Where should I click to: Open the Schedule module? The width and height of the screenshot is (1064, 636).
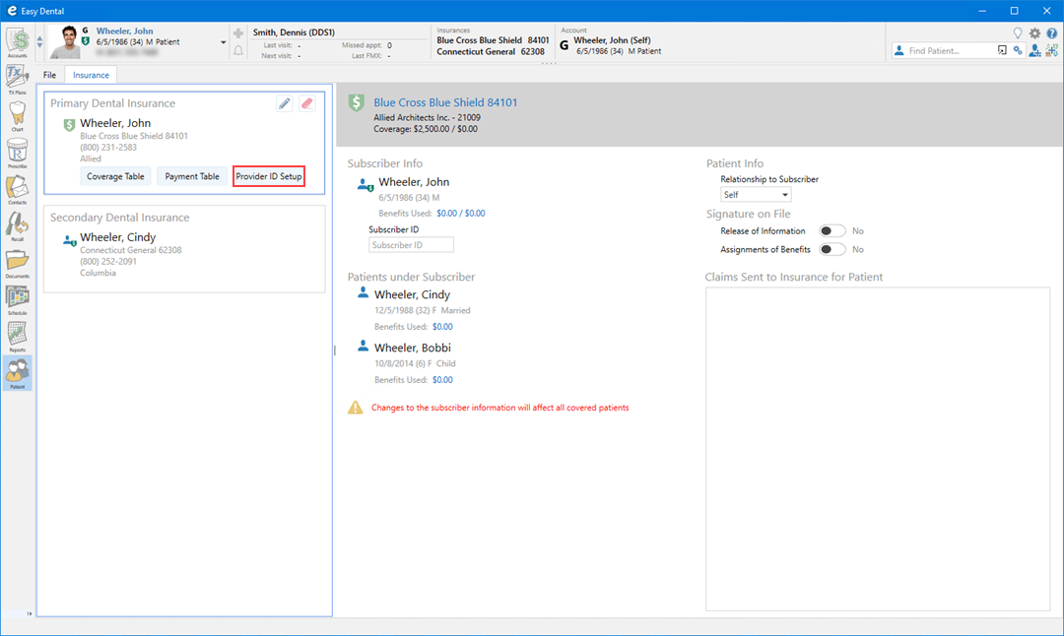(x=17, y=299)
